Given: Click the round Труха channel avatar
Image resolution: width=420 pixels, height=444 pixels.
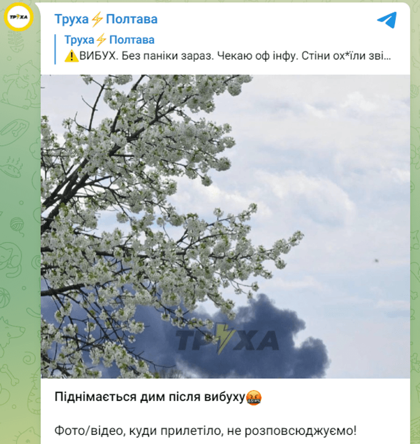Looking at the screenshot, I should click(x=19, y=17).
